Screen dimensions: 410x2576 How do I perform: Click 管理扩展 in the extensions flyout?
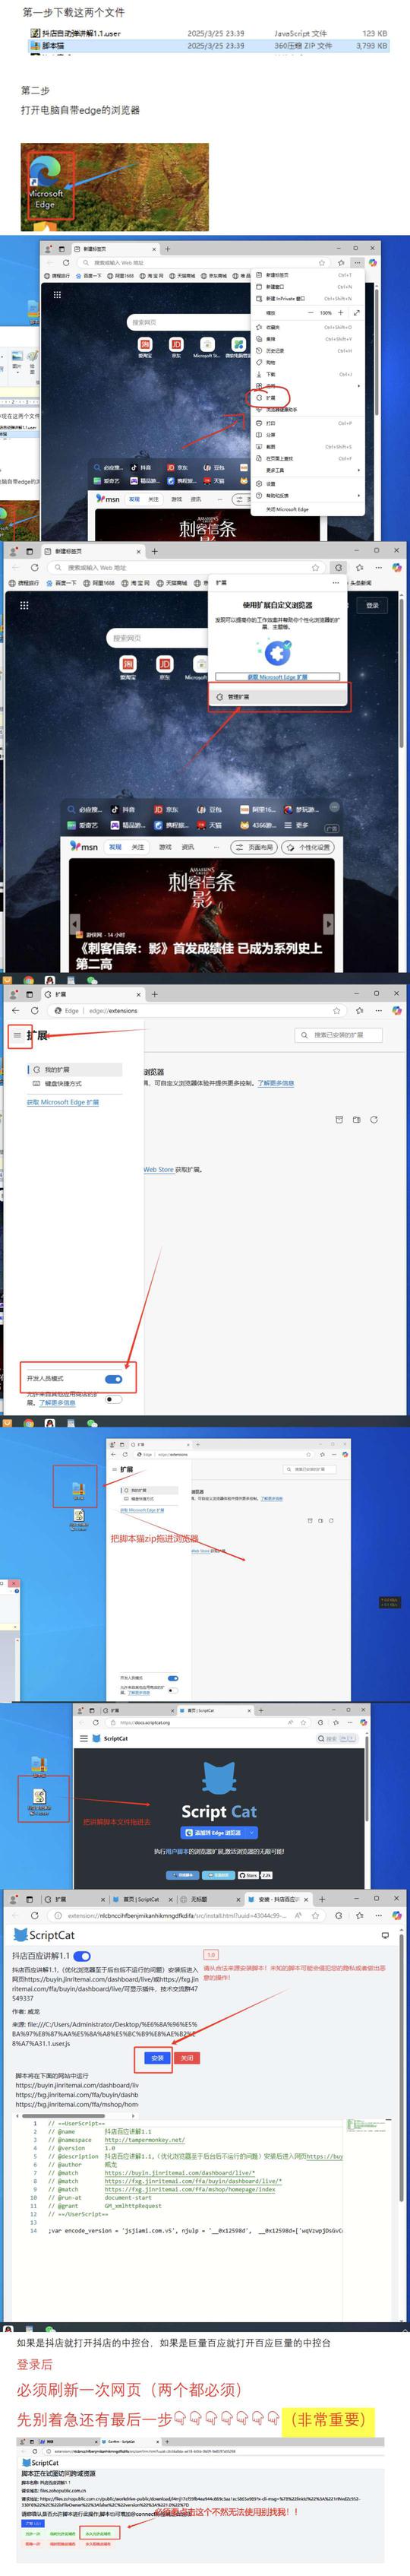(279, 696)
